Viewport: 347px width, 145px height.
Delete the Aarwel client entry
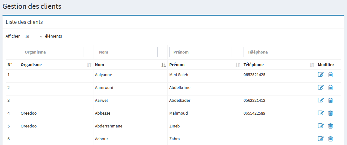[330, 100]
